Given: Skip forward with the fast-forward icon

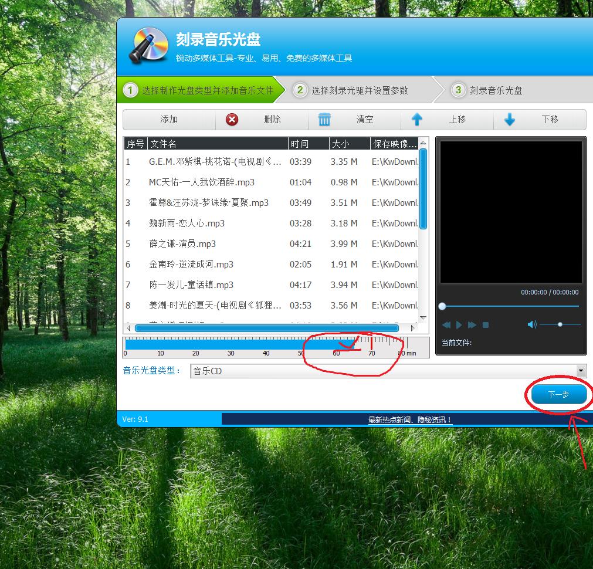Looking at the screenshot, I should click(473, 324).
